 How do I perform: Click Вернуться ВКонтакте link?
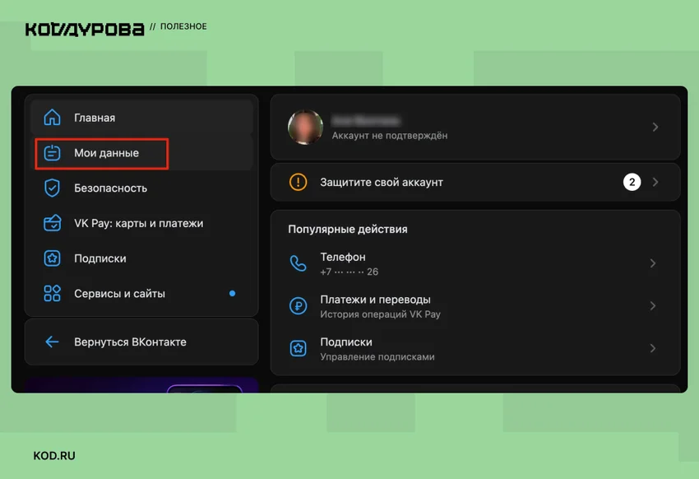point(141,342)
